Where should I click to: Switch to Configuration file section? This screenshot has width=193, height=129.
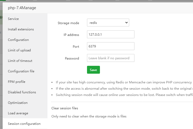21,71
